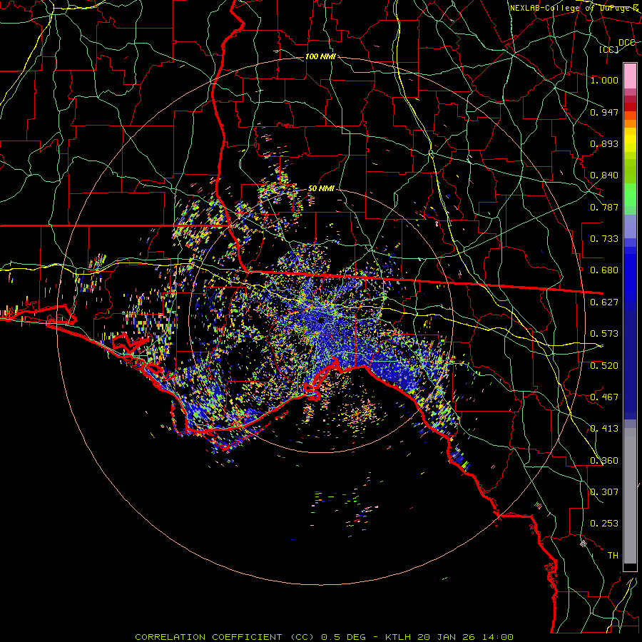Select the 0.307 value on color scale

pyautogui.click(x=604, y=491)
